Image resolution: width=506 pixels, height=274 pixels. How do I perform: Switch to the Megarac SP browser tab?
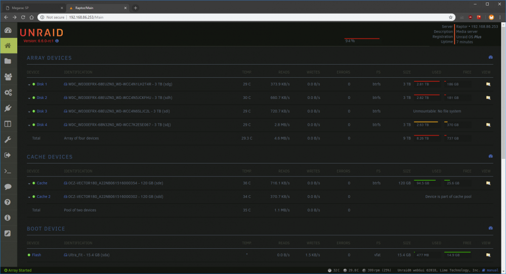pyautogui.click(x=34, y=8)
